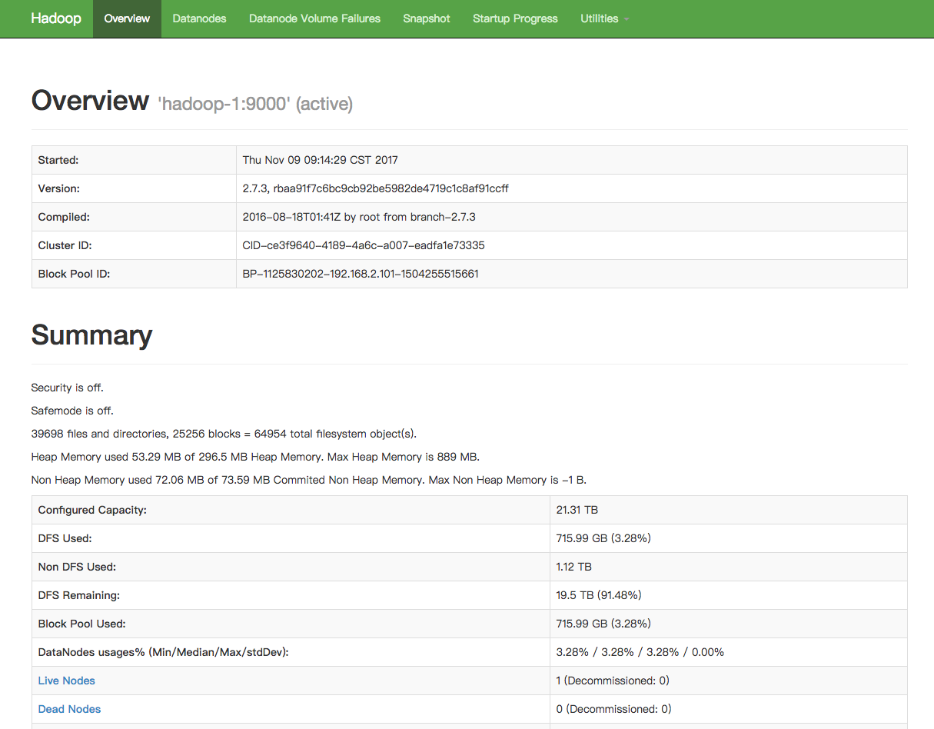Click the Compiled row label
934x729 pixels.
pos(64,217)
